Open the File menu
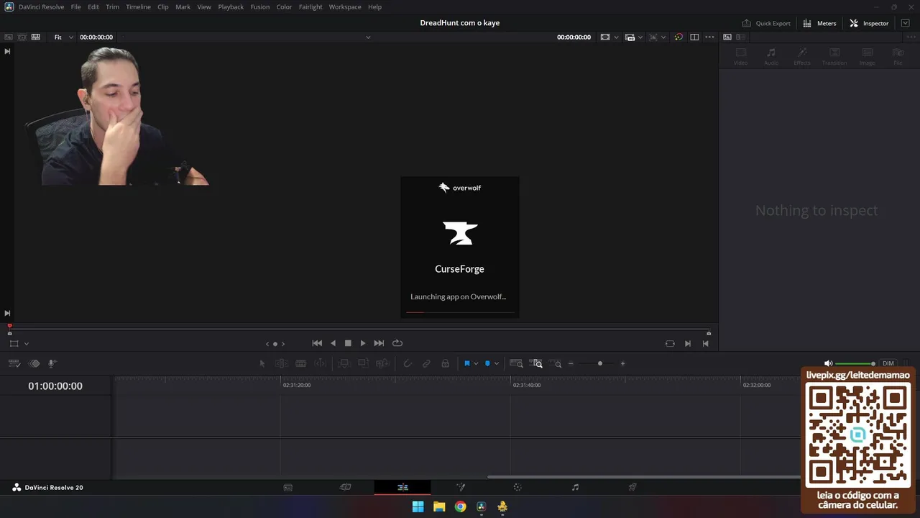This screenshot has height=518, width=920. pyautogui.click(x=75, y=6)
